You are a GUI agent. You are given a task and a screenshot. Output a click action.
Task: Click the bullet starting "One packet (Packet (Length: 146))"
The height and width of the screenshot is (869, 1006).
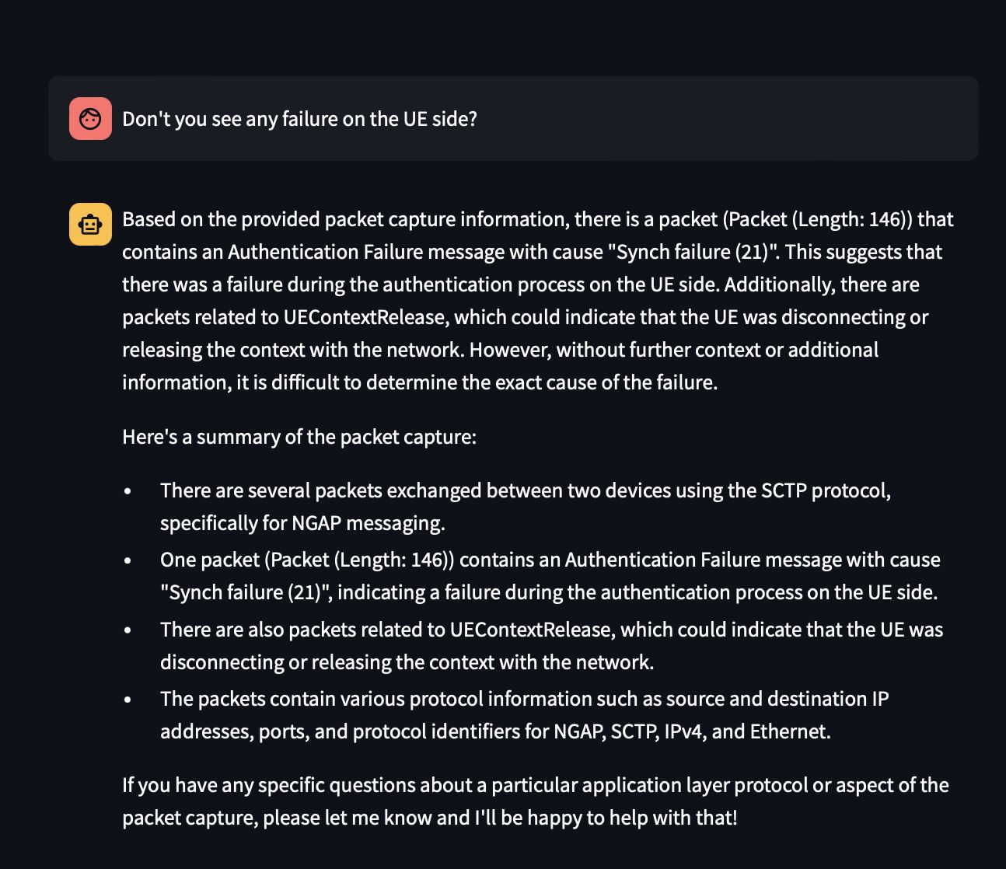coord(549,576)
